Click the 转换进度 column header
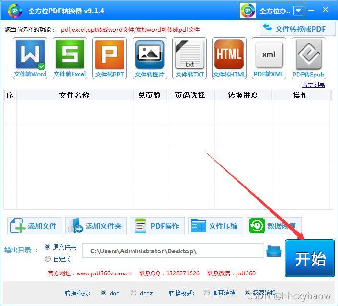The image size is (338, 306). [x=243, y=96]
